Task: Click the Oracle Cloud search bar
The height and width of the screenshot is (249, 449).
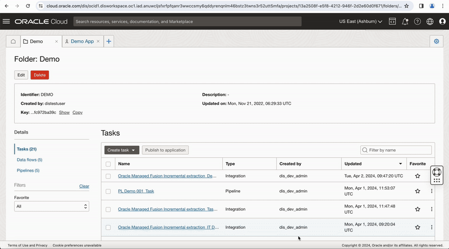Action: [187, 21]
